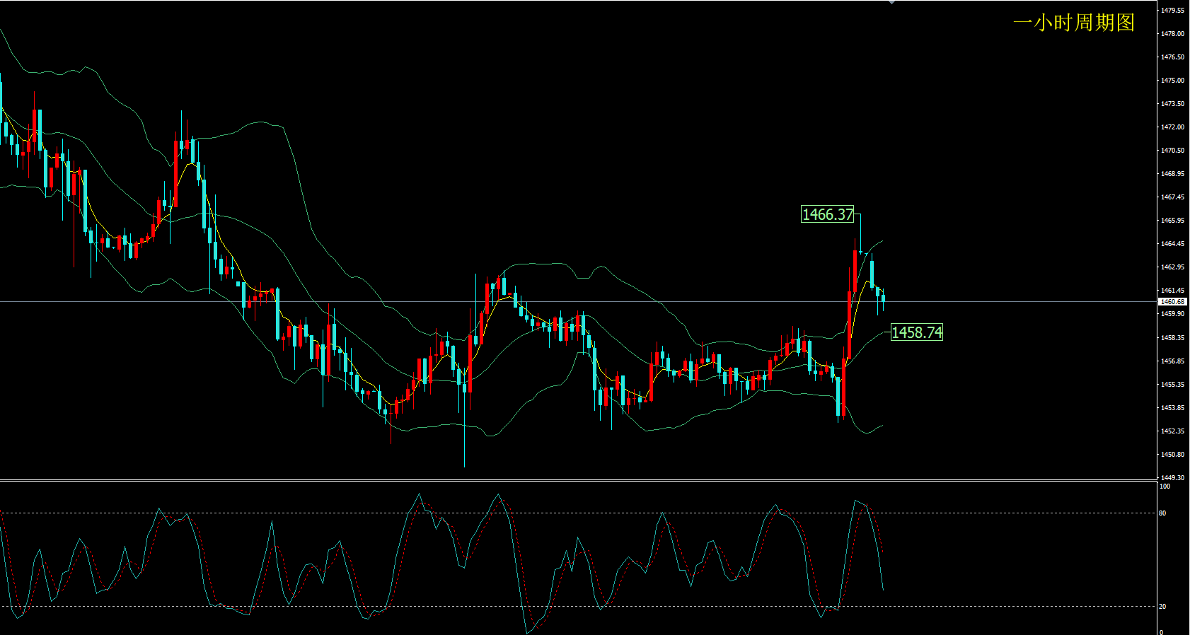Click the 1456.85 price axis label
This screenshot has height=635, width=1190.
tap(1172, 361)
